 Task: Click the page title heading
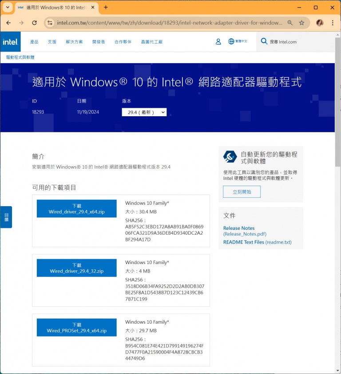coord(167,82)
